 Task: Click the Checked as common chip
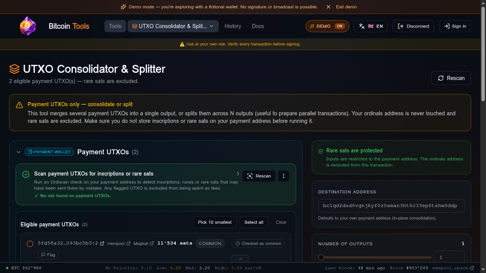(x=258, y=243)
